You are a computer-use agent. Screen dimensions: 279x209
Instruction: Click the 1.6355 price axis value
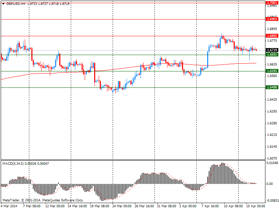pyautogui.click(x=272, y=111)
